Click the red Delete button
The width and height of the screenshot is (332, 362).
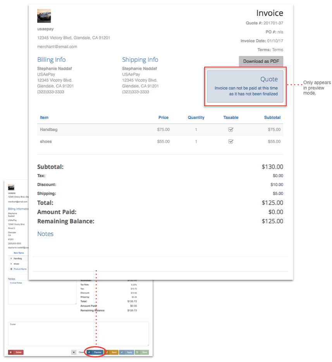point(16,352)
